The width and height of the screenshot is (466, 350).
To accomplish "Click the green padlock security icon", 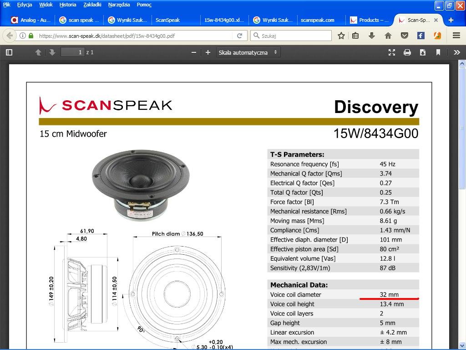I will click(31, 36).
